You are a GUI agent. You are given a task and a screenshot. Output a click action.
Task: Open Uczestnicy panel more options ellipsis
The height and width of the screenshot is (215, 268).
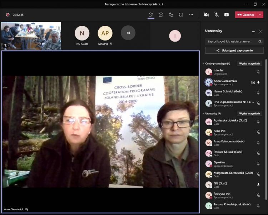pyautogui.click(x=253, y=31)
